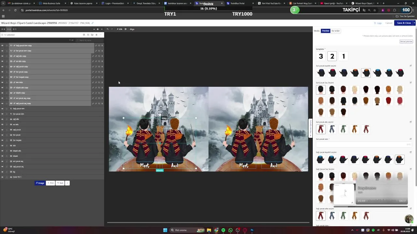
Task: Click the Save & Close button
Action: (404, 23)
